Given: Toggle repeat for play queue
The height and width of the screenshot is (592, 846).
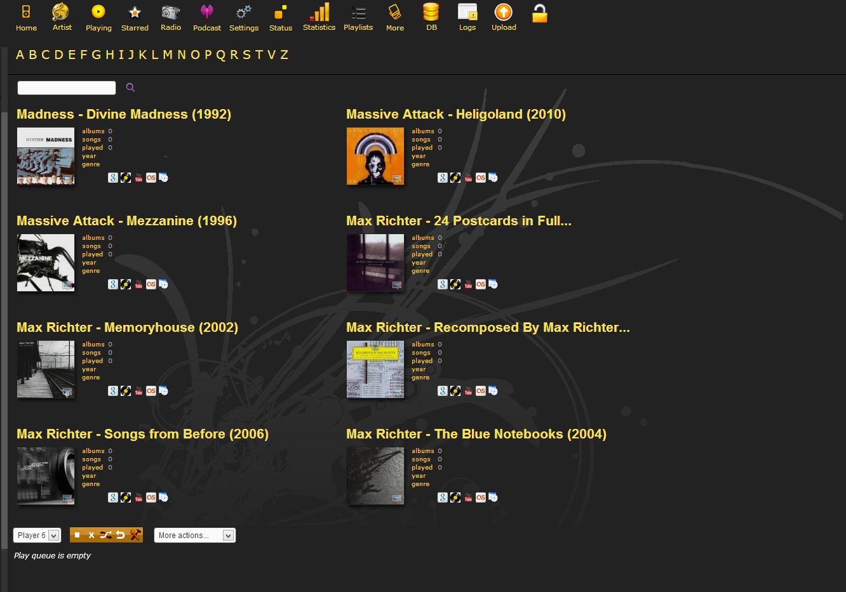Looking at the screenshot, I should [x=120, y=535].
